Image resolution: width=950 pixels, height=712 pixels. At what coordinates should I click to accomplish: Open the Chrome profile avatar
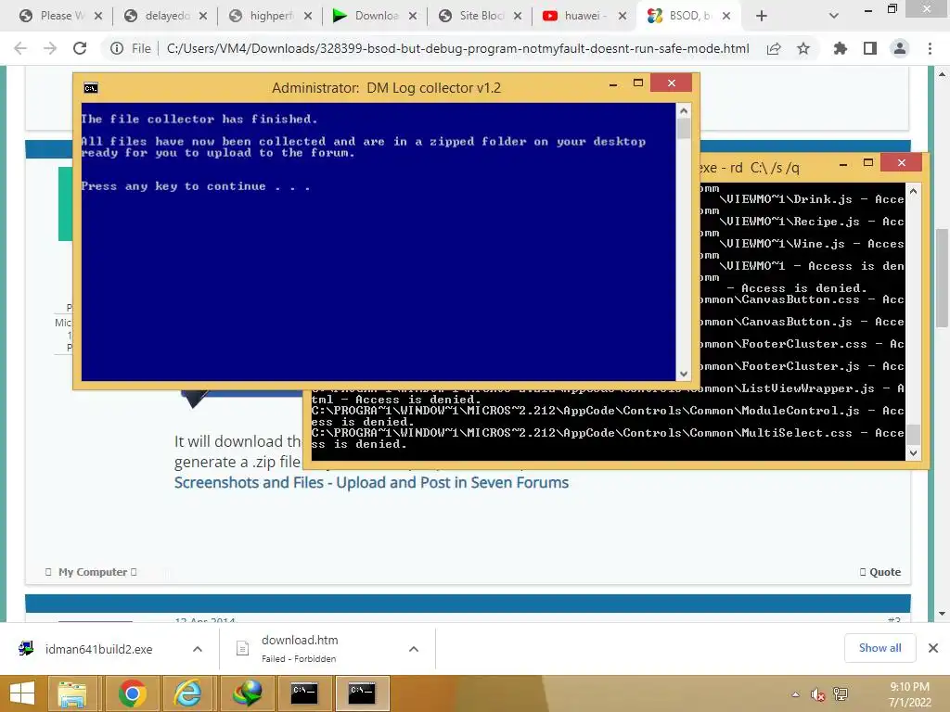[x=900, y=48]
